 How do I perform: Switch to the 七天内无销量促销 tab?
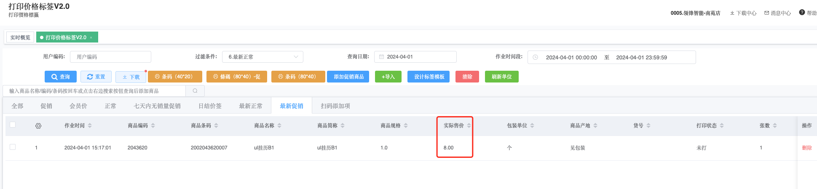pyautogui.click(x=157, y=106)
